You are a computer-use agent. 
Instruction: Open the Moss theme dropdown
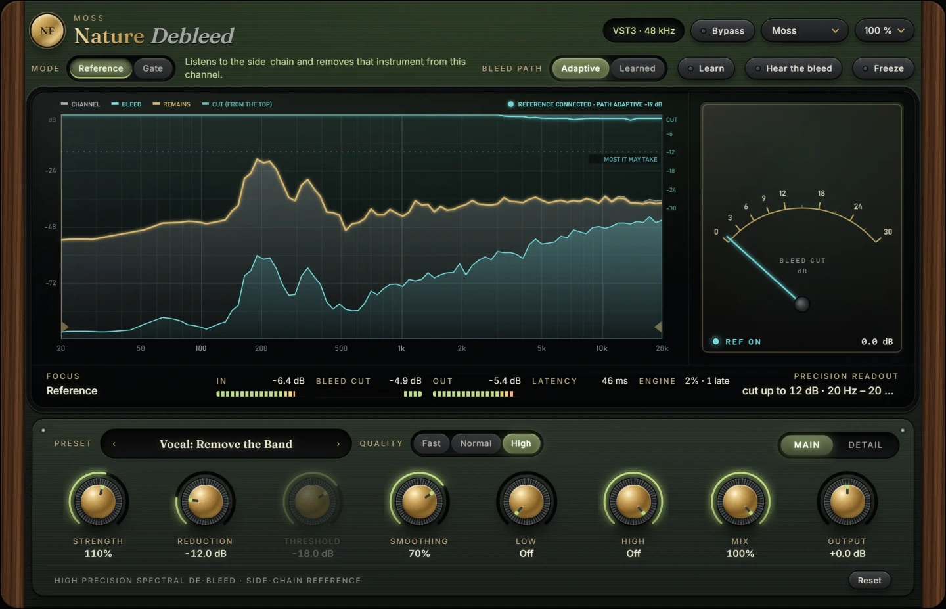pos(805,31)
